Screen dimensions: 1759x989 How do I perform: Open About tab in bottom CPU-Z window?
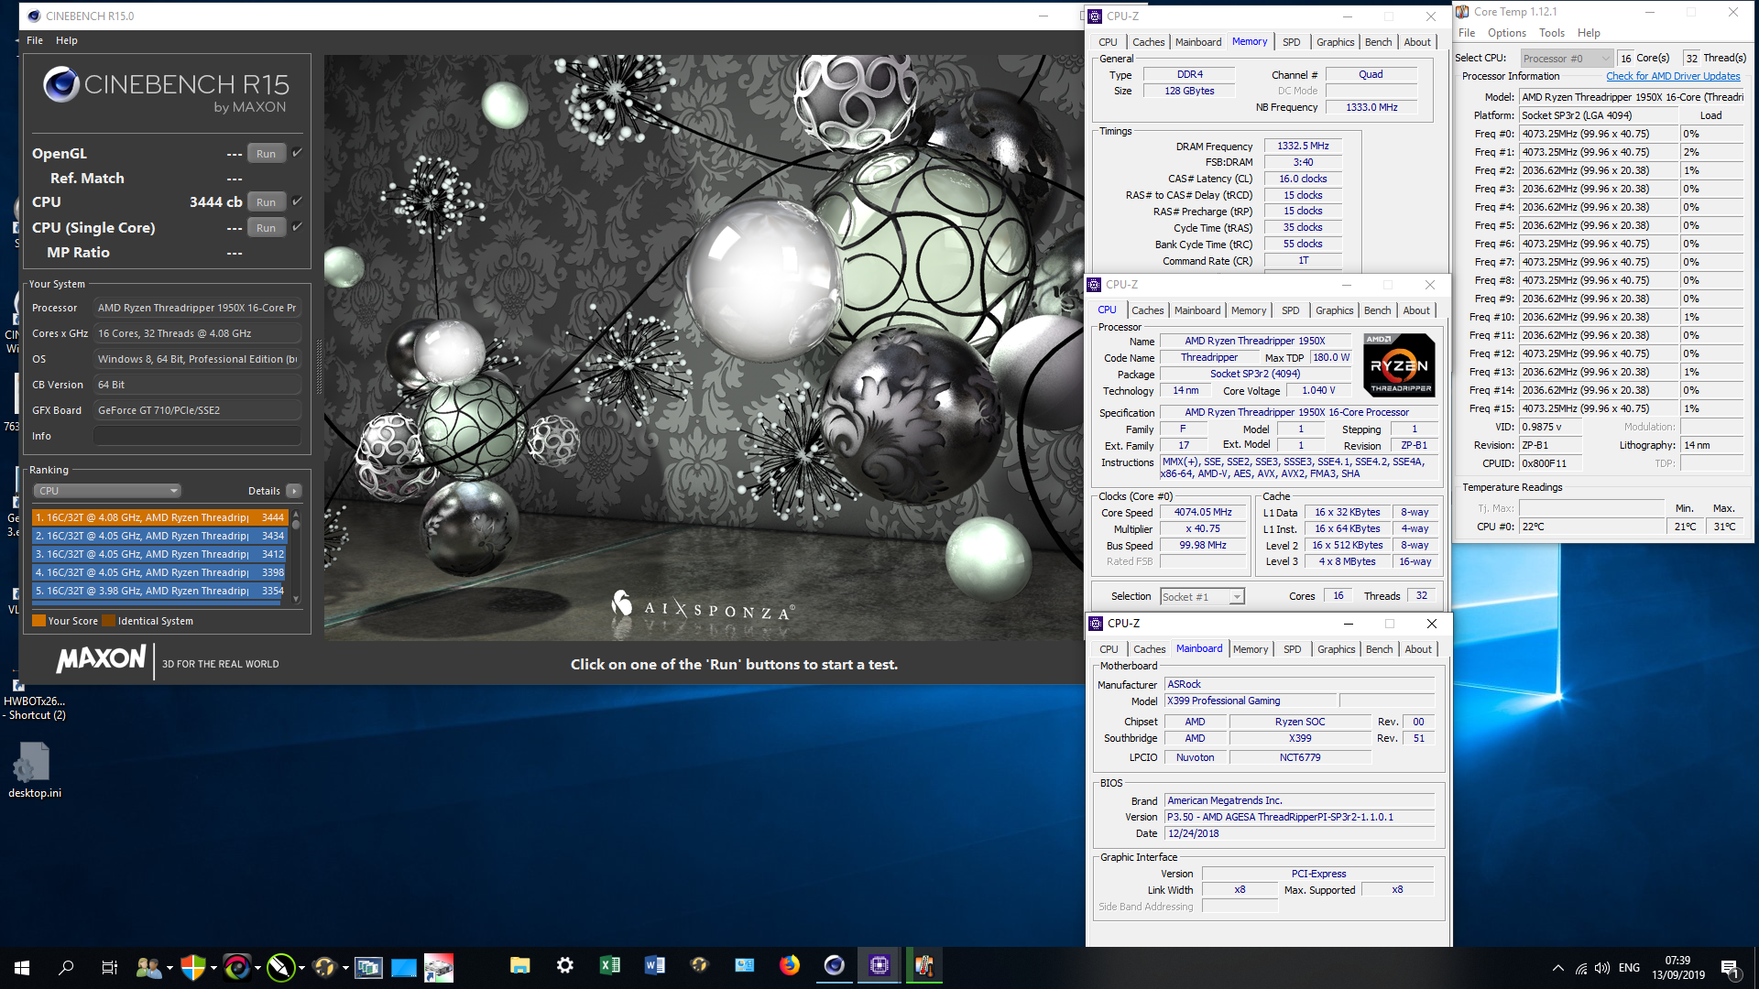click(x=1418, y=649)
